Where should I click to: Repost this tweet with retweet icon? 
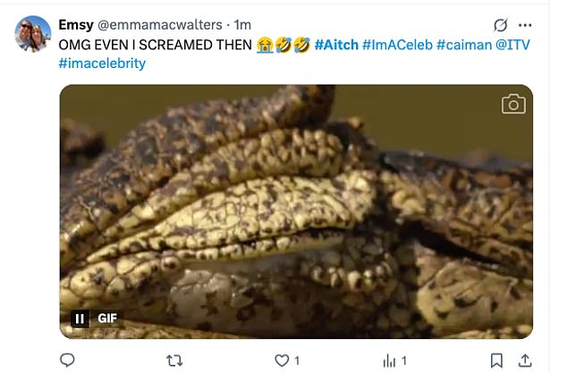(175, 360)
